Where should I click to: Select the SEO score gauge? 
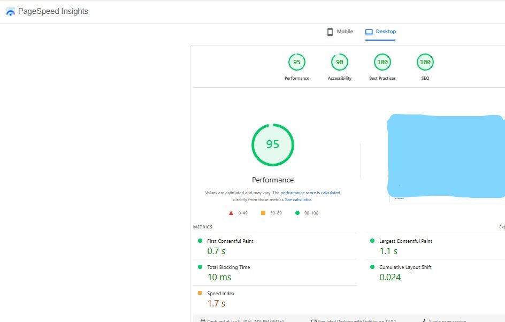(425, 62)
